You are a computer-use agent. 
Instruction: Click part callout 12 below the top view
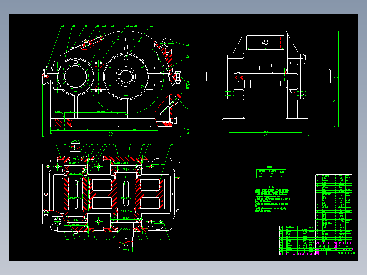68,239
